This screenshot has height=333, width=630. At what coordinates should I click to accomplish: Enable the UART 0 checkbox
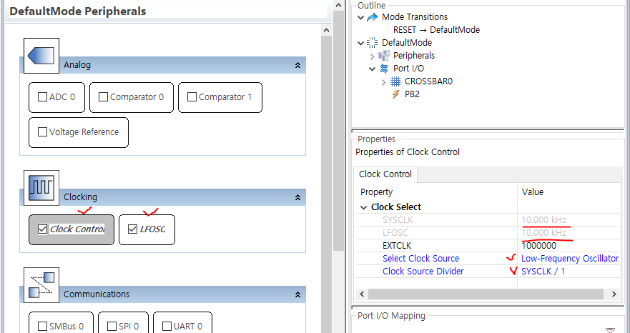click(167, 326)
